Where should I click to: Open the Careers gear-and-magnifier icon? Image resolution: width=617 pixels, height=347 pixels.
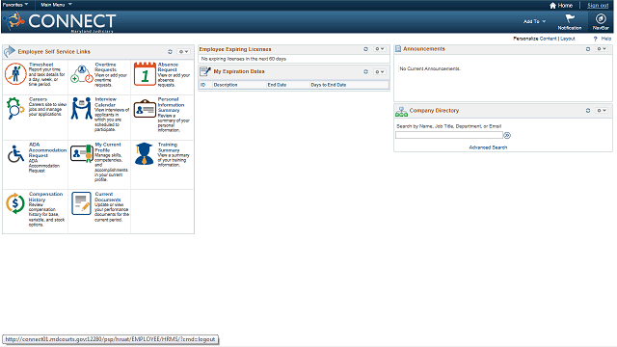[x=15, y=108]
